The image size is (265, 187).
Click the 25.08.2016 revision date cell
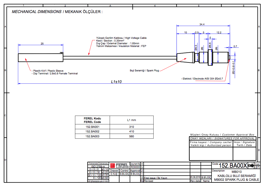(x=195, y=177)
